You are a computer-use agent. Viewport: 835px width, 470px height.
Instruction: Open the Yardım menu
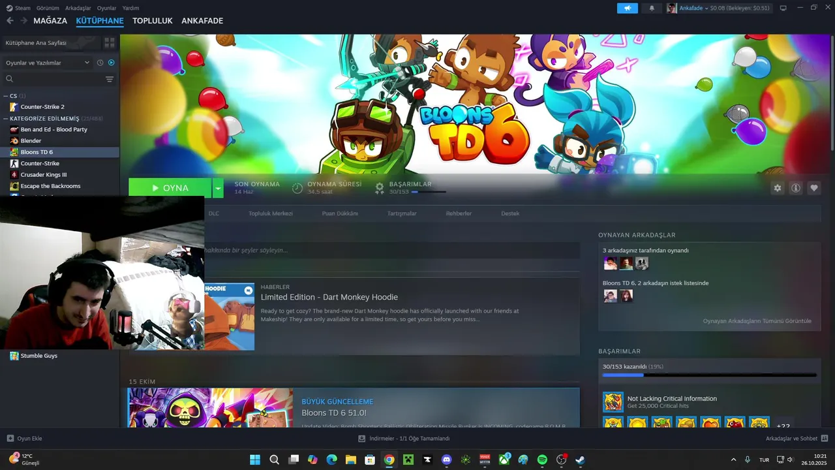131,8
